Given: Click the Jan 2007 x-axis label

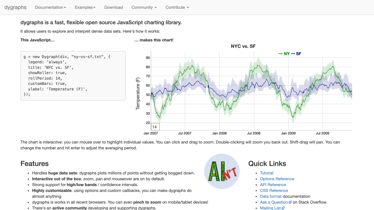Looking at the screenshot, I should tap(151, 133).
